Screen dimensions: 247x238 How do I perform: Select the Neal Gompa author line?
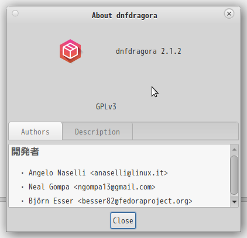click(x=92, y=187)
